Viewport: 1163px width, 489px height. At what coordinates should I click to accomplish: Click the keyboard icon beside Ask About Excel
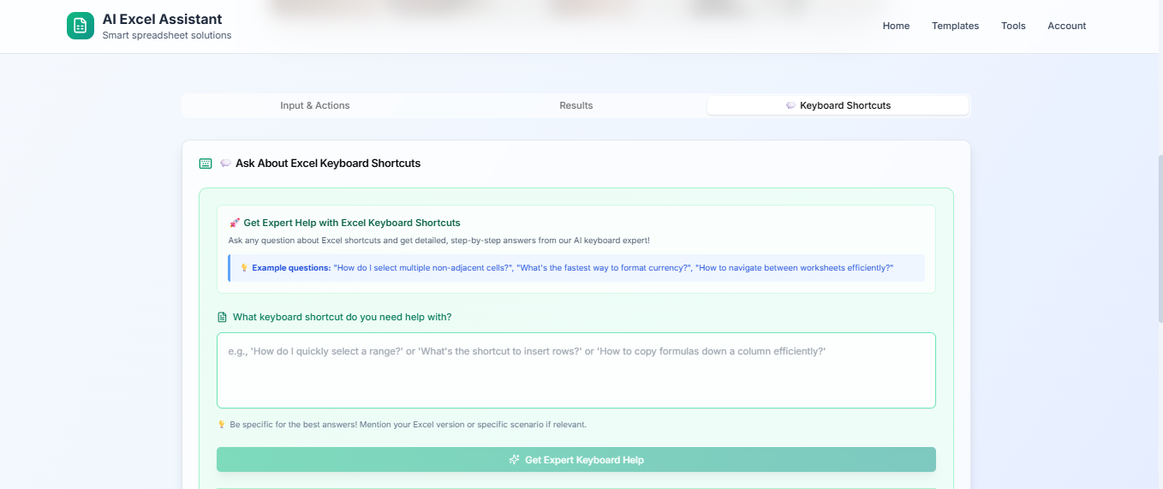pyautogui.click(x=206, y=163)
